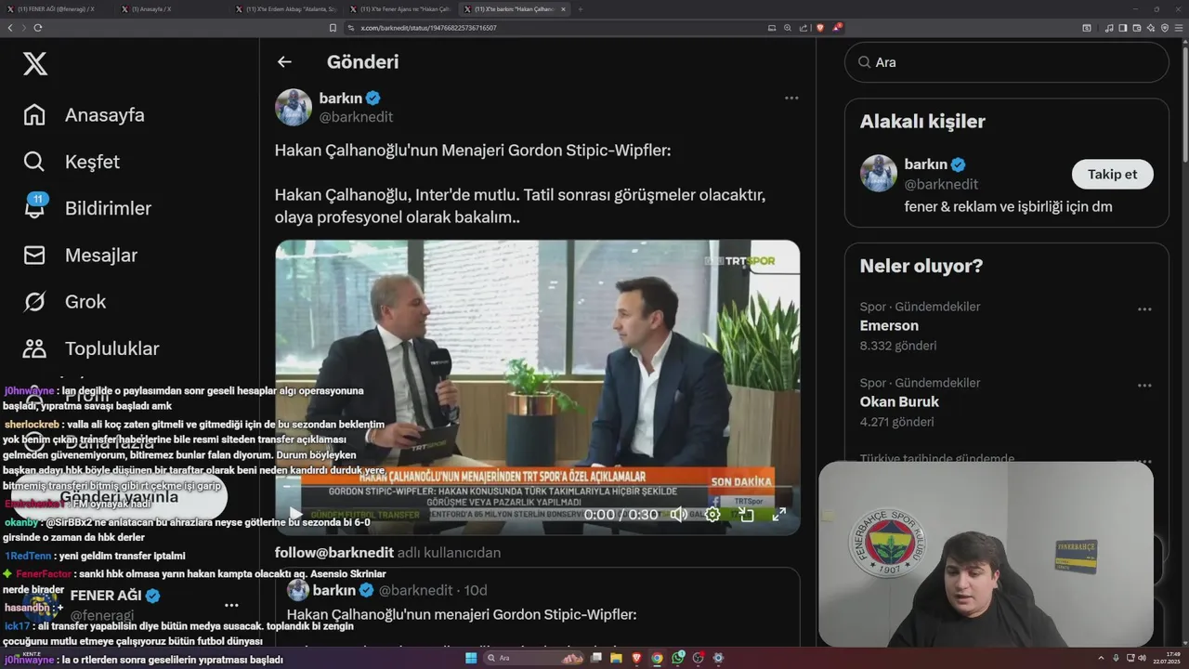The height and width of the screenshot is (669, 1189).
Task: Click the browser back arrow
Action: coord(10,28)
